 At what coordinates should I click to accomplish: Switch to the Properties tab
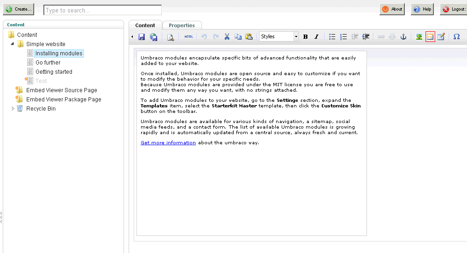[182, 25]
